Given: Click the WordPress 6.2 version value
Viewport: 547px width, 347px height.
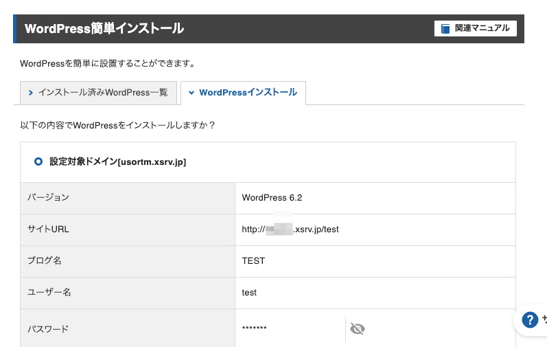Looking at the screenshot, I should (272, 198).
